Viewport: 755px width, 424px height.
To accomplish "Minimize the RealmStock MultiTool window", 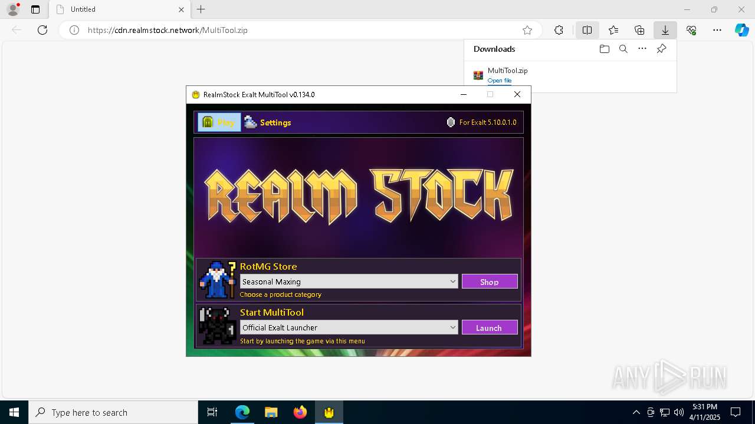I will [x=464, y=94].
